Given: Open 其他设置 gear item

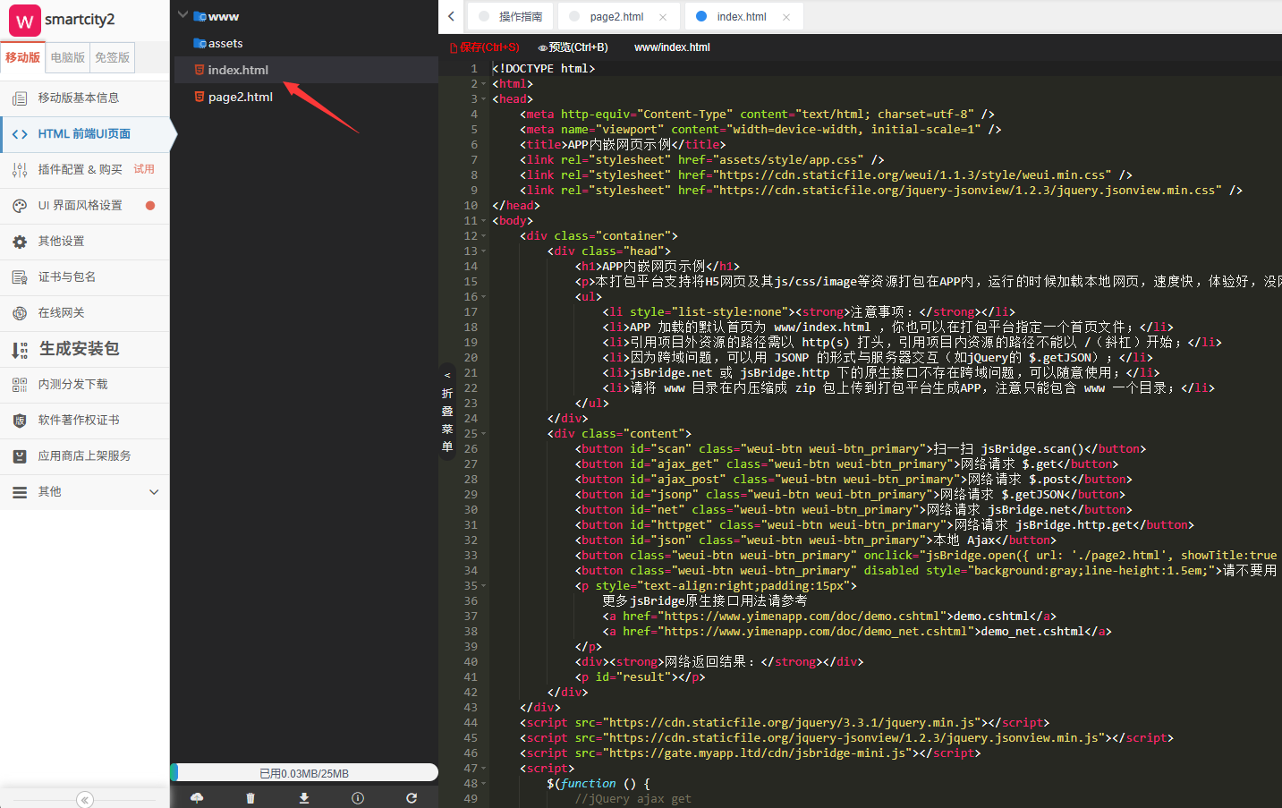Looking at the screenshot, I should 61,241.
